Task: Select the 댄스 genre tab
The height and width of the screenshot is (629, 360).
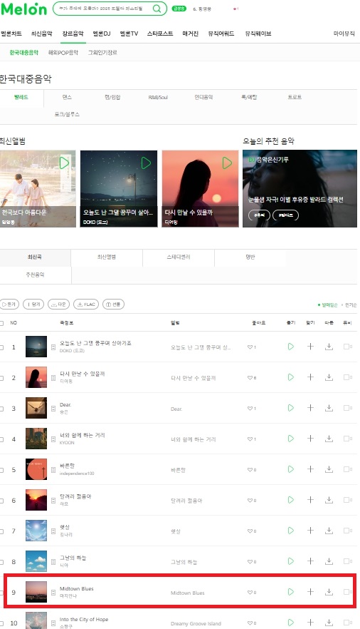Action: coord(67,97)
